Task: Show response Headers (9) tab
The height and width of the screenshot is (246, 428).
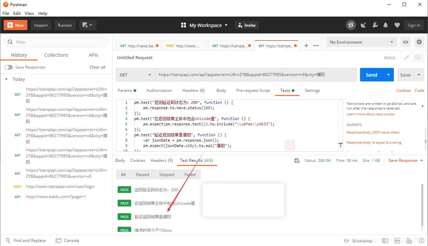Action: pos(162,161)
